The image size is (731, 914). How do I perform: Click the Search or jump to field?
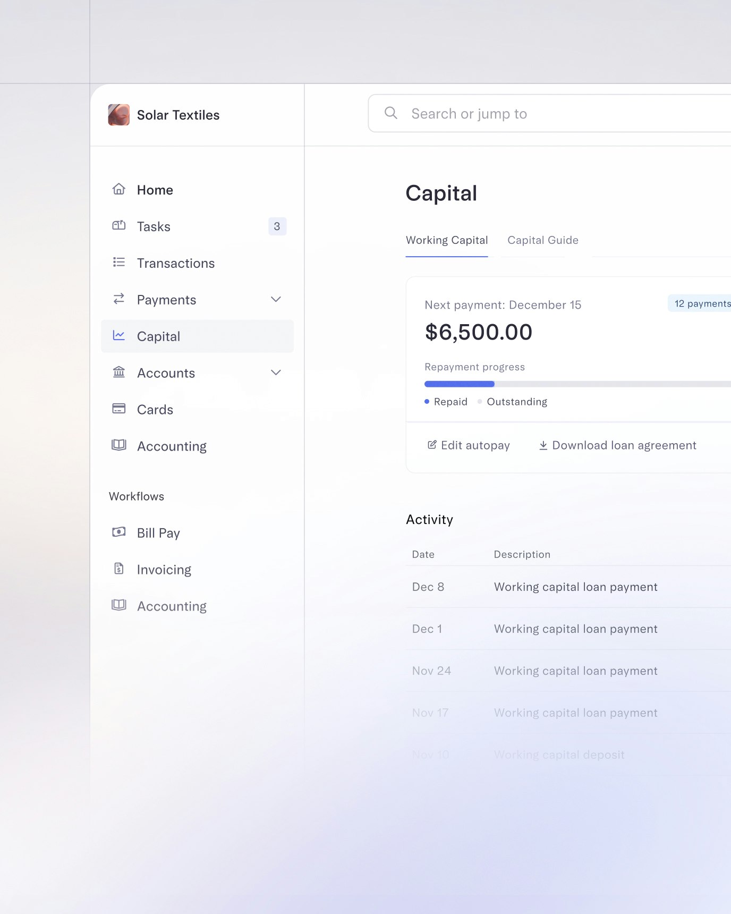(x=550, y=113)
